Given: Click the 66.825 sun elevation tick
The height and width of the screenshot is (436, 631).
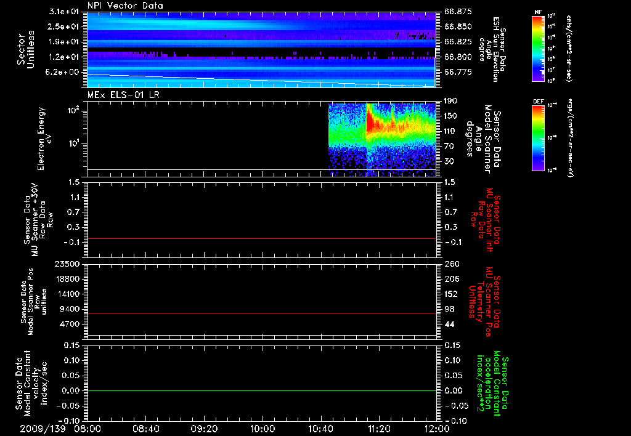Looking at the screenshot, I should [x=458, y=42].
